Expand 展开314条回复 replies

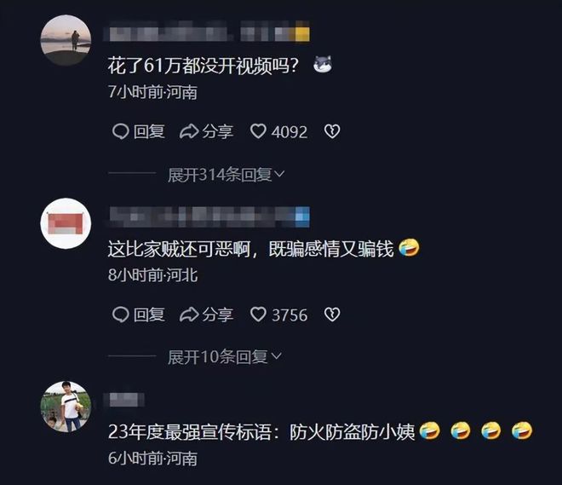tap(227, 175)
